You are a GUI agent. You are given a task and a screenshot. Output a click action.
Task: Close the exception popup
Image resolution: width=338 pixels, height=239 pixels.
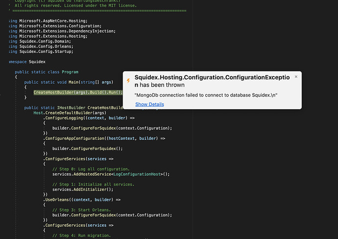click(x=296, y=77)
